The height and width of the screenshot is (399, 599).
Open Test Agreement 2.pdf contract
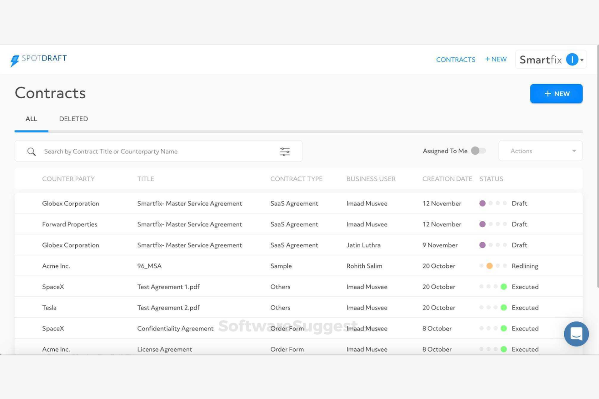pyautogui.click(x=168, y=308)
